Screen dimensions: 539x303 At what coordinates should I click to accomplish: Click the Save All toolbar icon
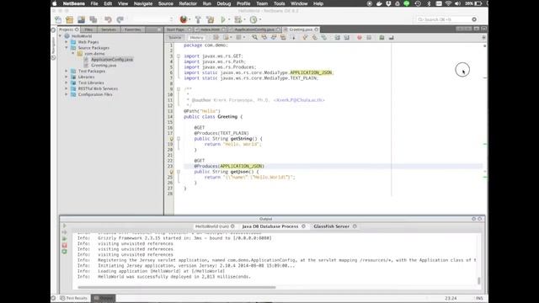[x=93, y=19]
